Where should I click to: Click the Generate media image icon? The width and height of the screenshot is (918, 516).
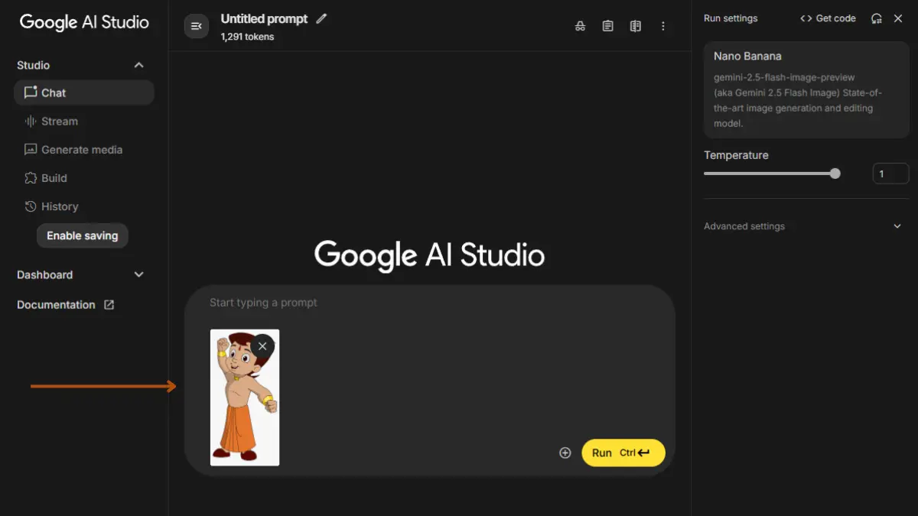coord(31,150)
